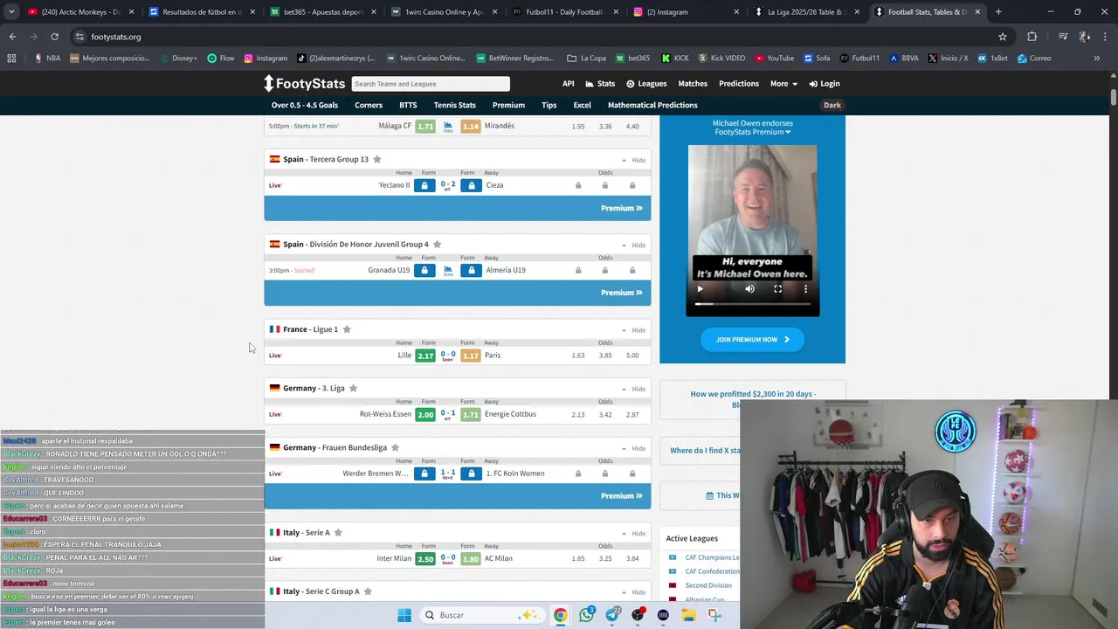
Task: Hide the France Ligue 1 section
Action: coord(634,330)
